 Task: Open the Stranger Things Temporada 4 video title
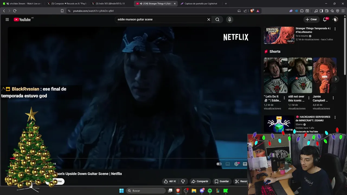(313, 30)
